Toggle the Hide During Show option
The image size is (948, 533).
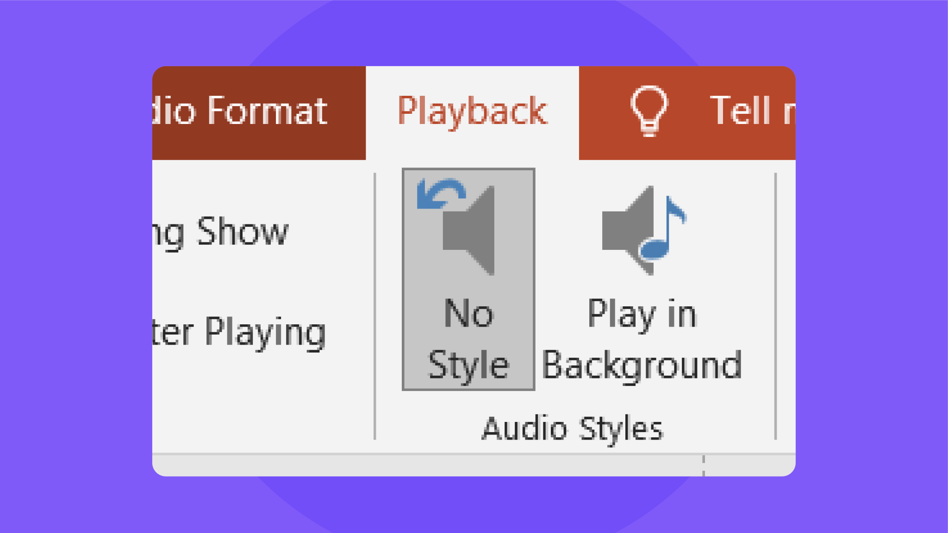click(x=222, y=231)
